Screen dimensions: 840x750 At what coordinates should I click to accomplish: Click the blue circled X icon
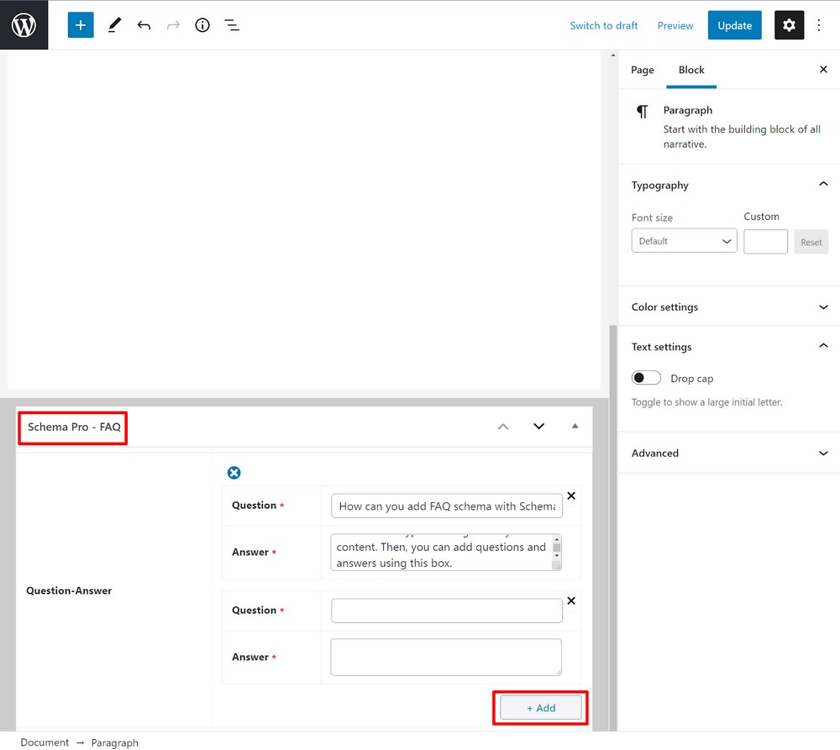[x=234, y=473]
